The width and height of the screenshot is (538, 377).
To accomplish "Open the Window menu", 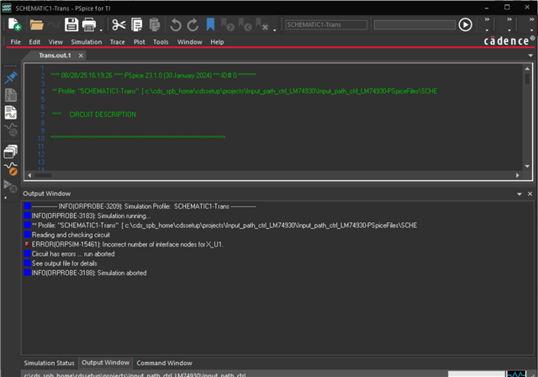I will point(190,42).
